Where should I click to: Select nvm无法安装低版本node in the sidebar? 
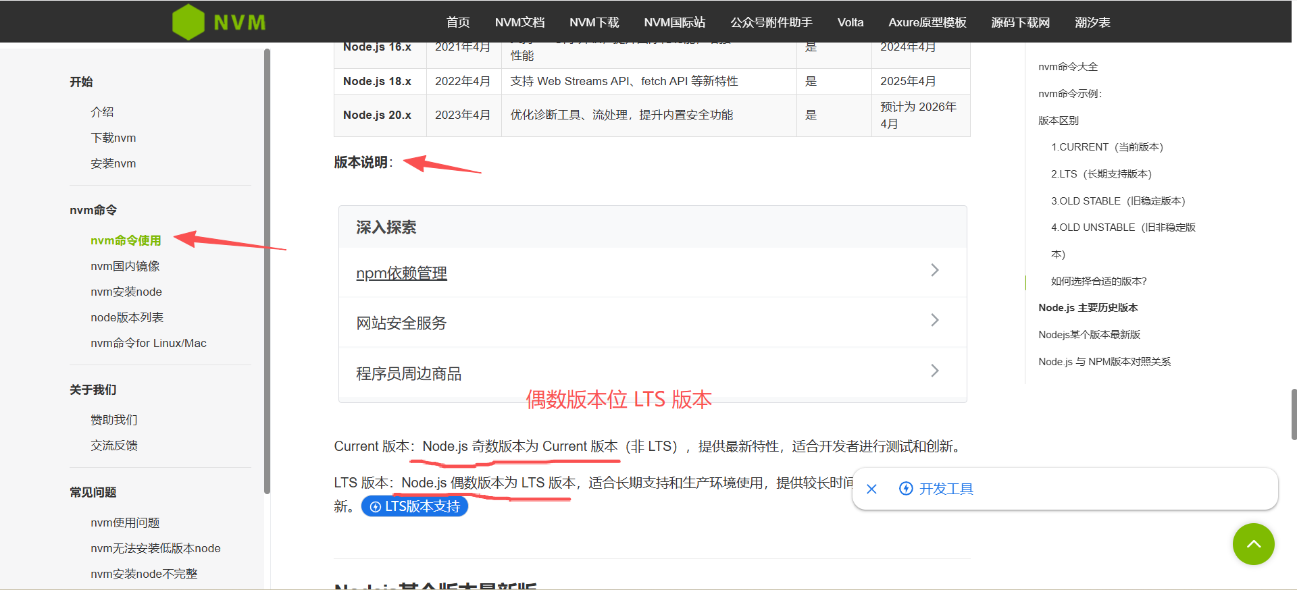[x=155, y=548]
